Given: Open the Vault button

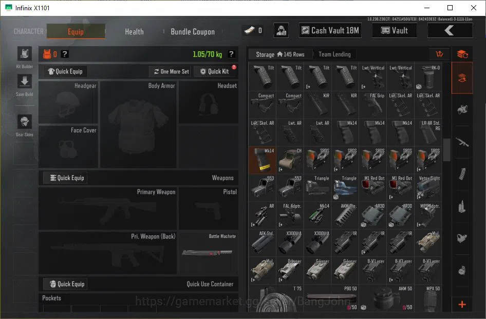Looking at the screenshot, I should tap(394, 30).
